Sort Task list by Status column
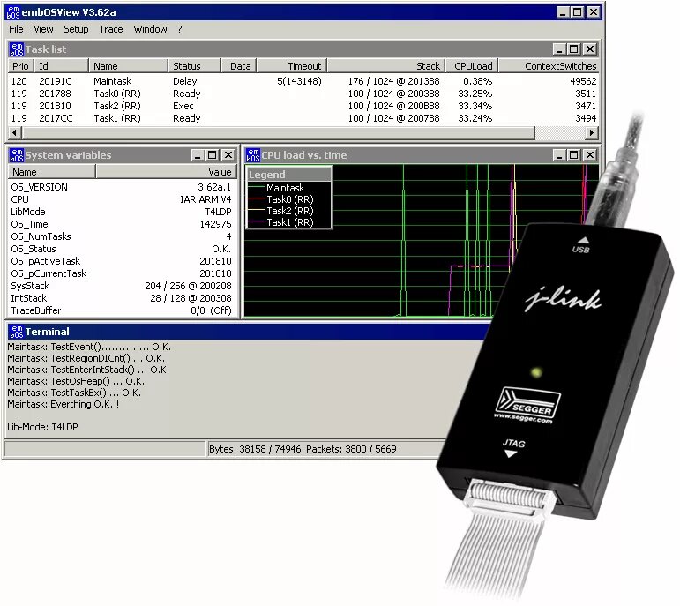Image resolution: width=680 pixels, height=606 pixels. pos(194,66)
